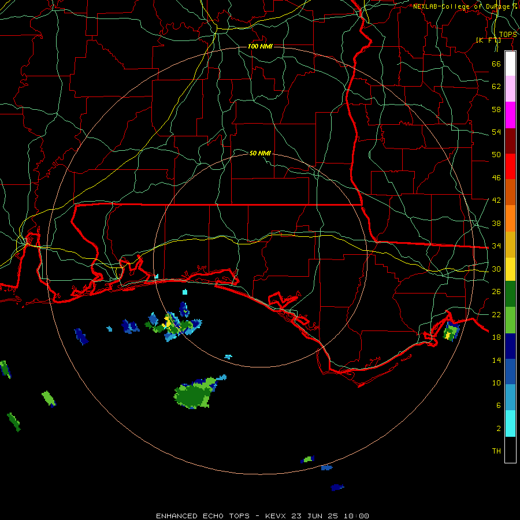Click the legend value "22"
Screen dimensions: 520x520
496,314
